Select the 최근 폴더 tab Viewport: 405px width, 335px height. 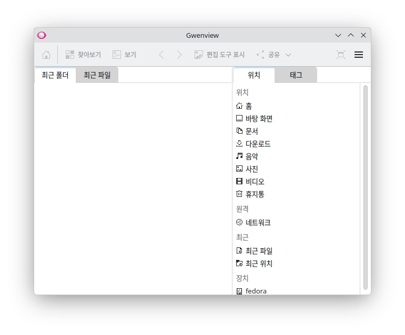pyautogui.click(x=55, y=75)
